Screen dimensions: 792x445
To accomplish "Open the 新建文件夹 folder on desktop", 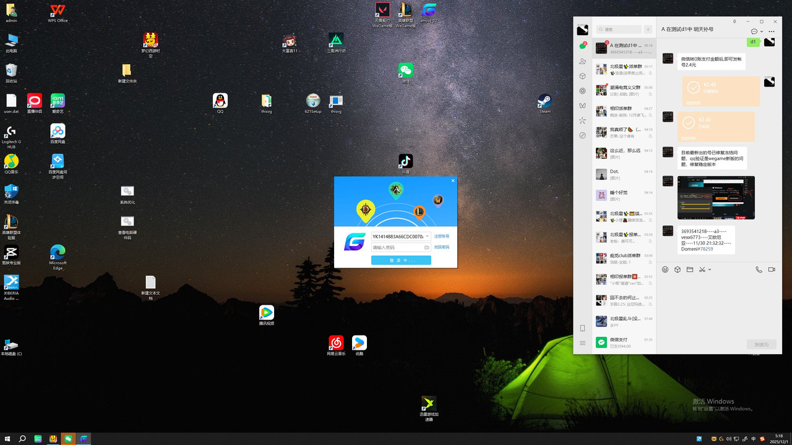I will click(x=127, y=73).
